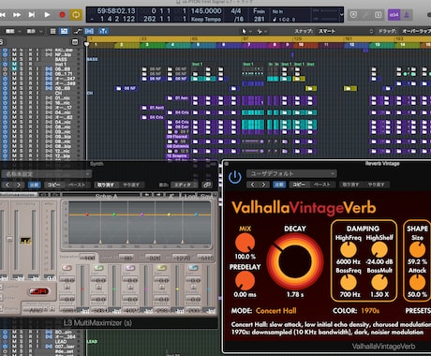Click the HighShelf damping knob
This screenshot has width=431, height=356.
[379, 249]
